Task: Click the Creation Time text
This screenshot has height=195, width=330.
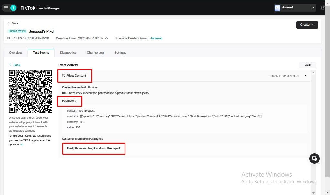Action: pyautogui.click(x=82, y=38)
